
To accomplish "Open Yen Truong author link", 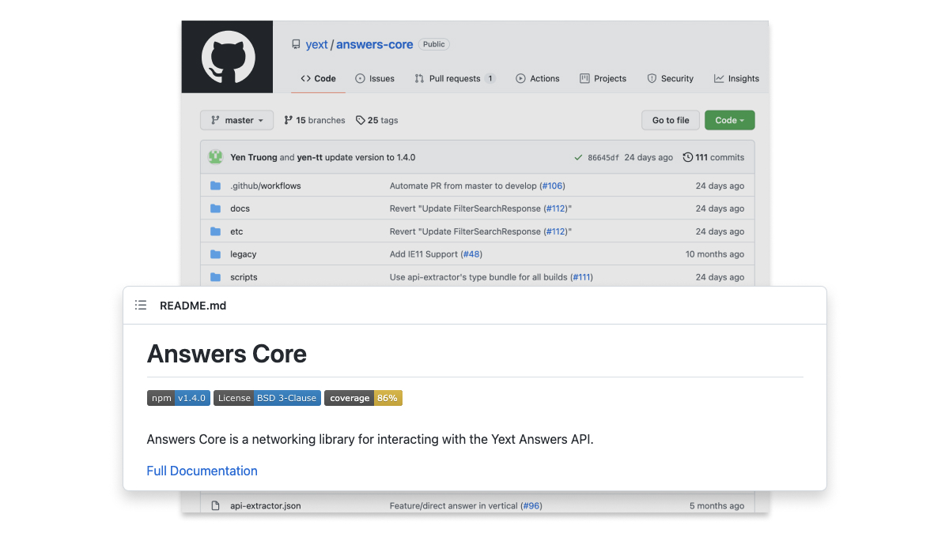I will pyautogui.click(x=254, y=157).
